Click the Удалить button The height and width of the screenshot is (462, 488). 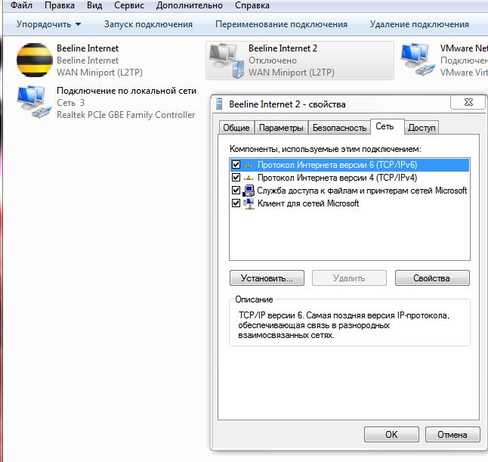349,278
